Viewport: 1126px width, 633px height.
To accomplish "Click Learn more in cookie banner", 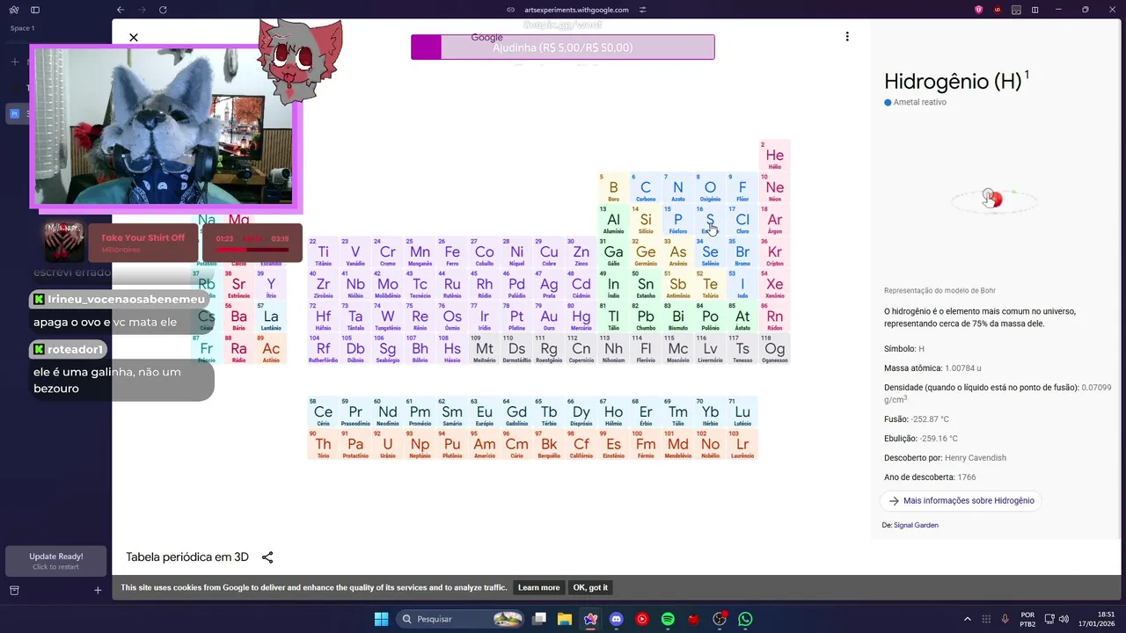I will (x=538, y=587).
